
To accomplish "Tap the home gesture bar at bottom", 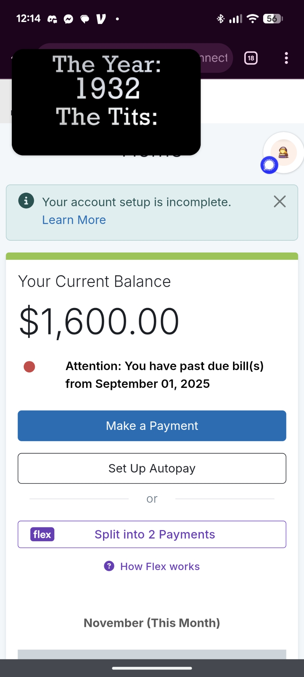I will click(x=152, y=668).
